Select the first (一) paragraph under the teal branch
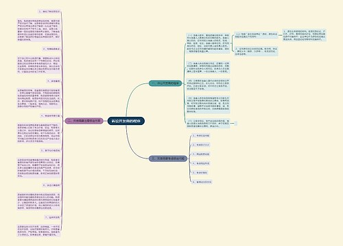 208,43
